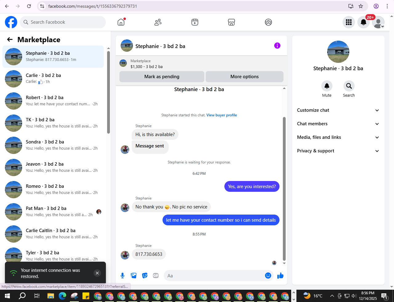Viewport: 394px width, 302px height.
Task: Expand Media, files and links section
Action: [x=338, y=137]
